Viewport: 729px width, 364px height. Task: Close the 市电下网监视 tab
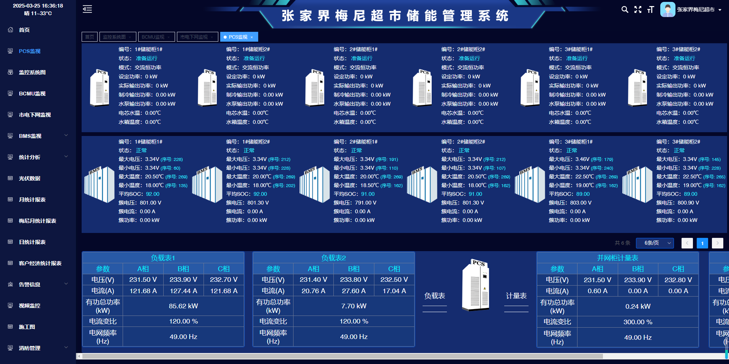(x=212, y=37)
